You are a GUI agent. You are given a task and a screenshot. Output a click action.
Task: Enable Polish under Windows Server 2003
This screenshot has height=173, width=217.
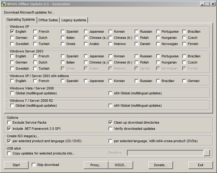click(x=136, y=62)
